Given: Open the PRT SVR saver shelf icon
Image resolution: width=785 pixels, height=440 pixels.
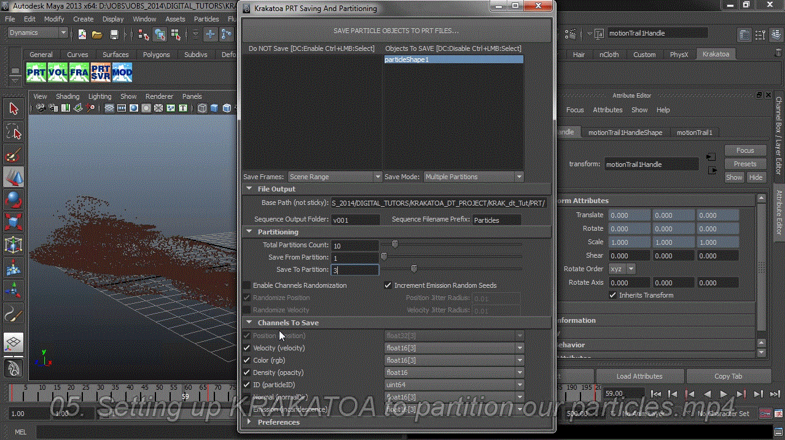Looking at the screenshot, I should 101,72.
